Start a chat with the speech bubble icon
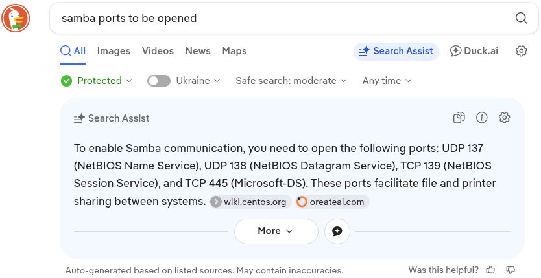 [337, 231]
